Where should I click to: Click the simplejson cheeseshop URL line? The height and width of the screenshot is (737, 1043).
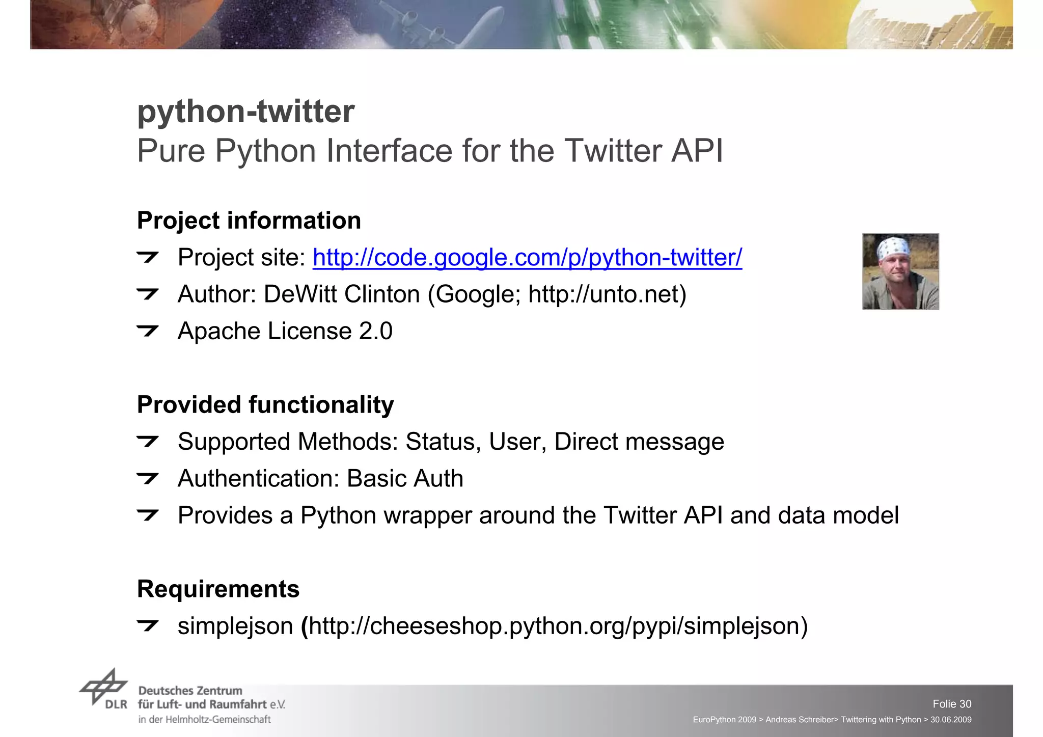(x=492, y=626)
